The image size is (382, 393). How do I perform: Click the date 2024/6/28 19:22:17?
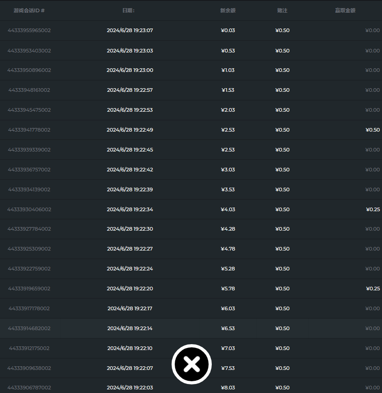pyautogui.click(x=130, y=308)
